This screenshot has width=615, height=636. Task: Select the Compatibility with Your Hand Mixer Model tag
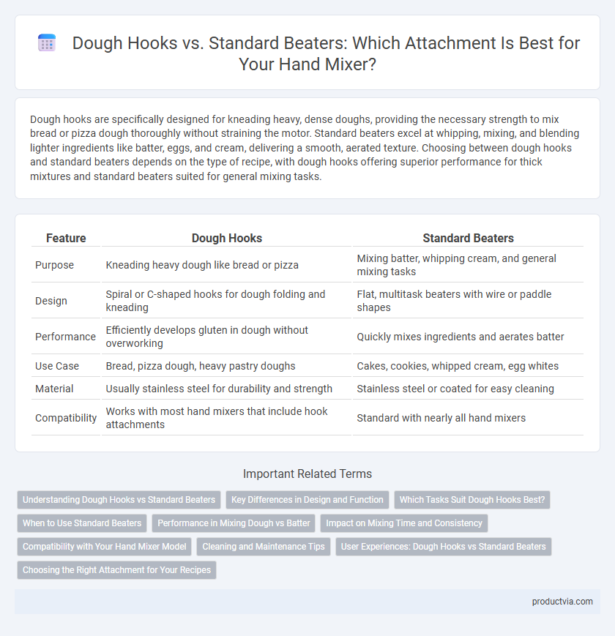click(x=104, y=547)
